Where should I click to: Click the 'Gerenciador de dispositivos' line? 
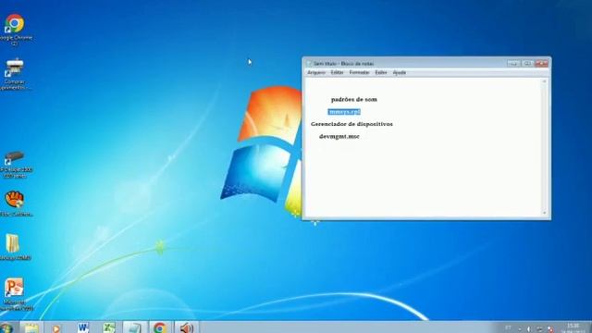[351, 124]
